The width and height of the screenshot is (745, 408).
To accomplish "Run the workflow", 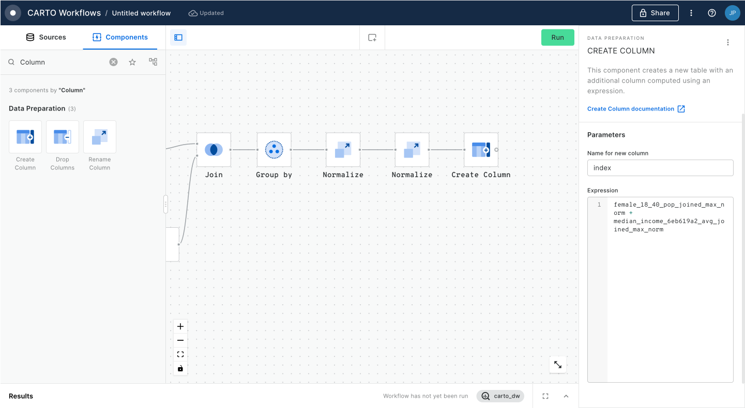I will 557,38.
